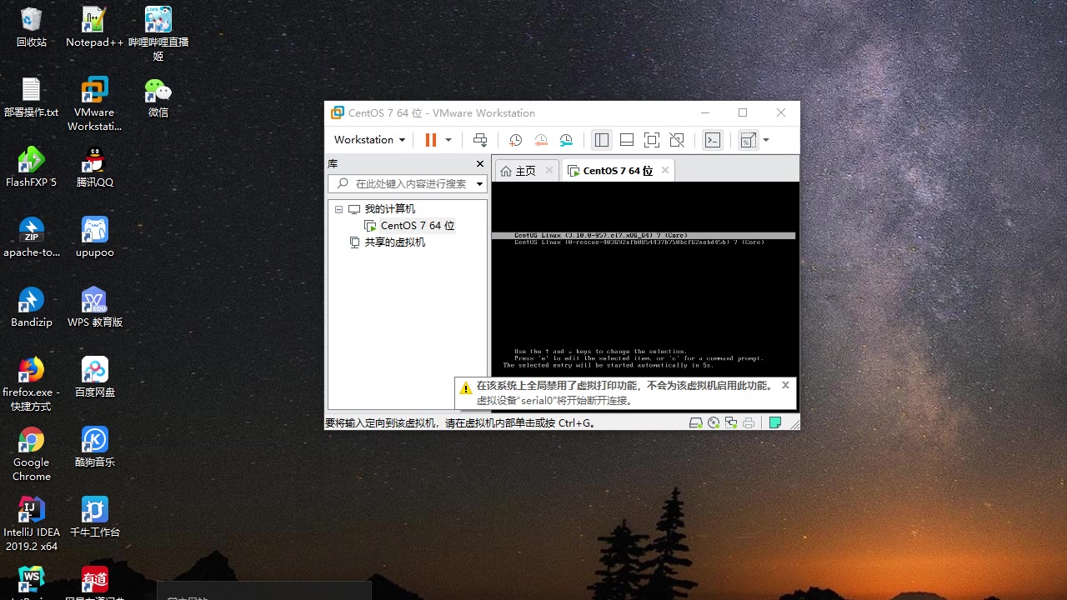The image size is (1067, 600).
Task: Open the 部署操作.txt file on desktop
Action: coord(32,97)
